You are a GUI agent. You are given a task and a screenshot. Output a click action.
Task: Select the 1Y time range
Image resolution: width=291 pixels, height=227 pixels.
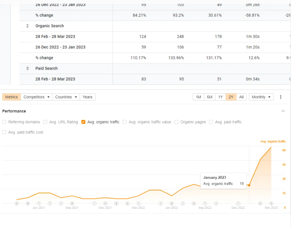click(220, 97)
